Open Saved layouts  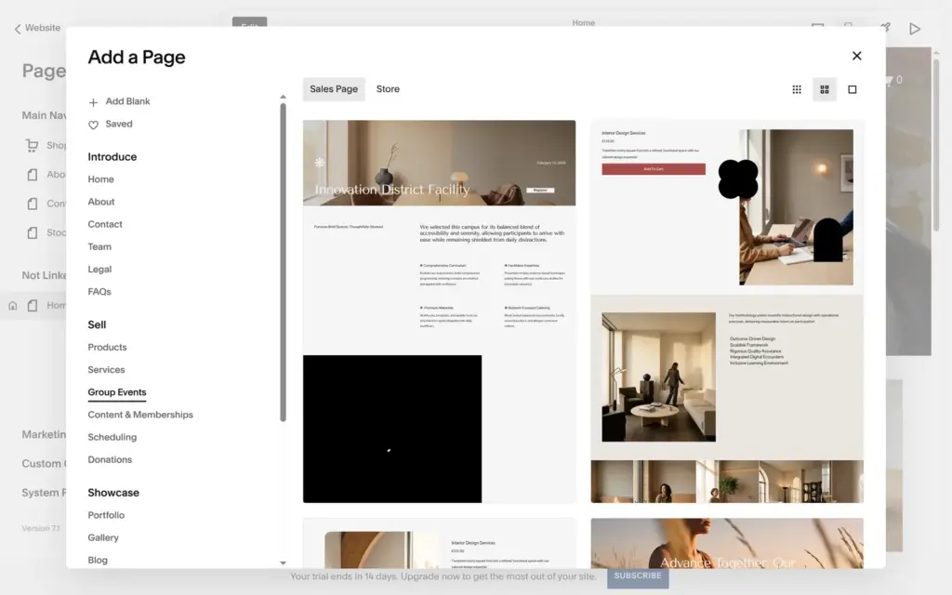(x=118, y=124)
